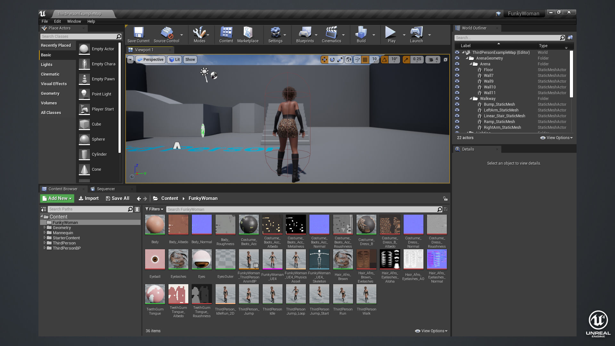Open Content Browser View Options dropdown
Viewport: 615px width, 346px height.
431,331
